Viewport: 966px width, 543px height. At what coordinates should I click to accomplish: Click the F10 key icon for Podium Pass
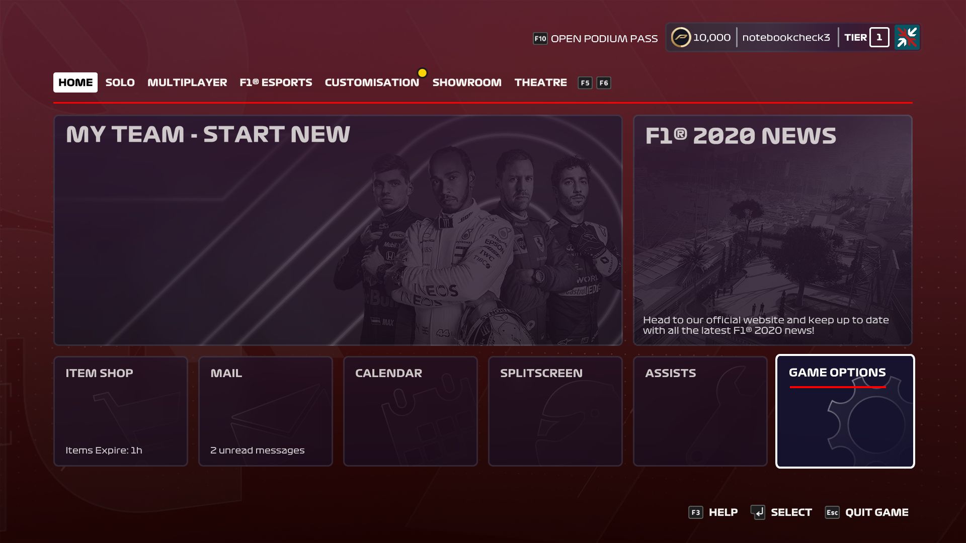(540, 39)
